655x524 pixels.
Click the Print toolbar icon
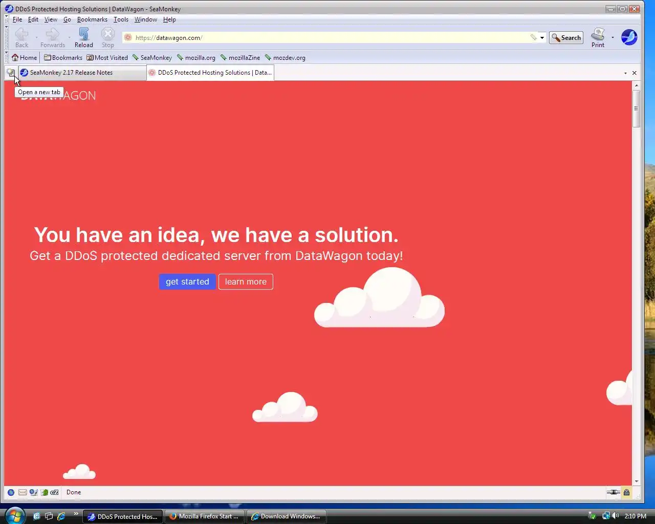pyautogui.click(x=598, y=37)
